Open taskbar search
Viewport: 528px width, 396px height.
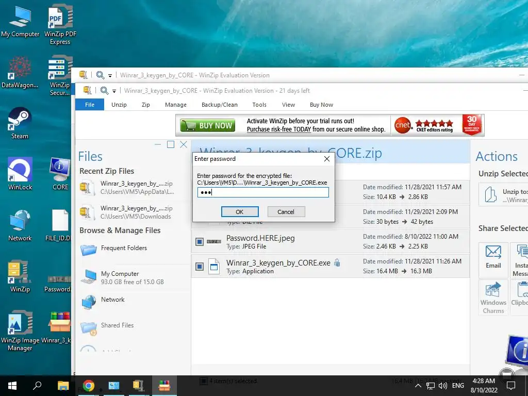tap(37, 386)
